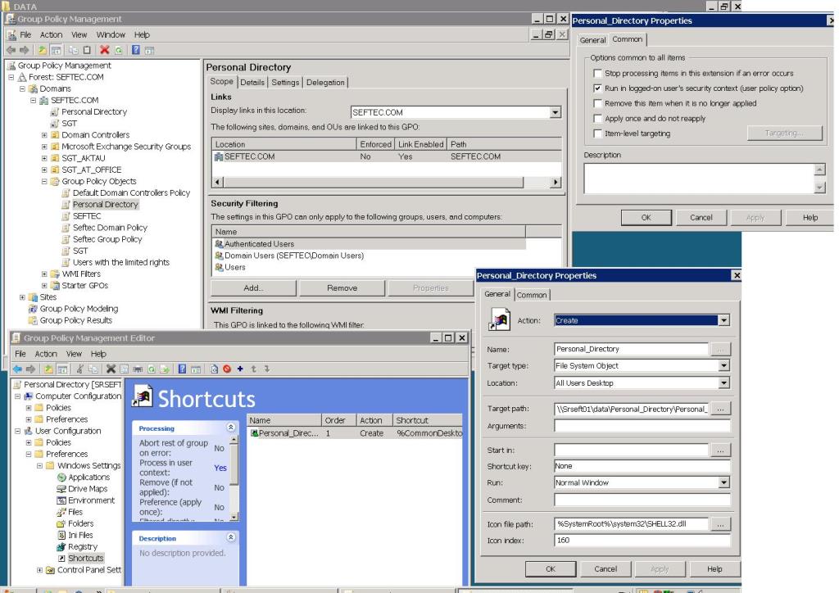Click the red X delete icon in GPM toolbar
This screenshot has width=839, height=593.
[x=104, y=50]
